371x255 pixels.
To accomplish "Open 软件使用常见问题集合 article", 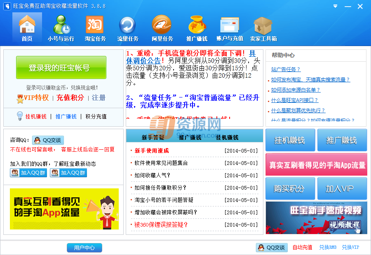I will click(x=161, y=163).
